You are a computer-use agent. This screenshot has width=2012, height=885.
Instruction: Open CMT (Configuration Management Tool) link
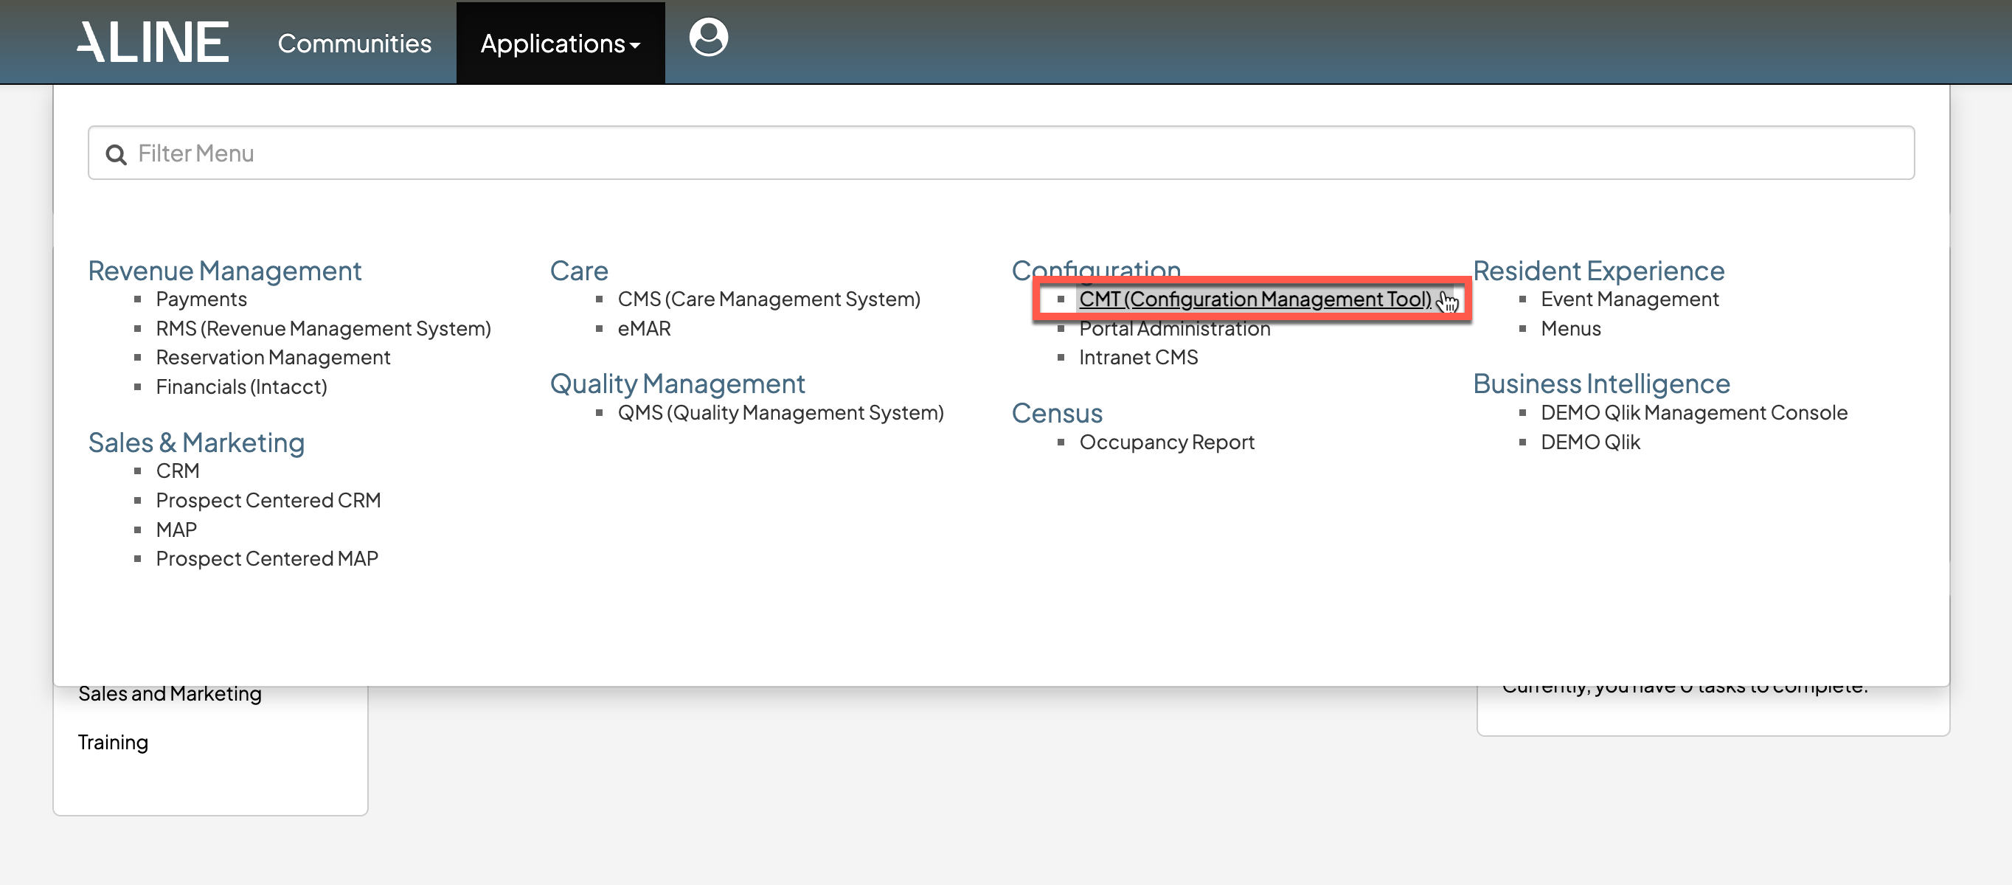tap(1255, 299)
